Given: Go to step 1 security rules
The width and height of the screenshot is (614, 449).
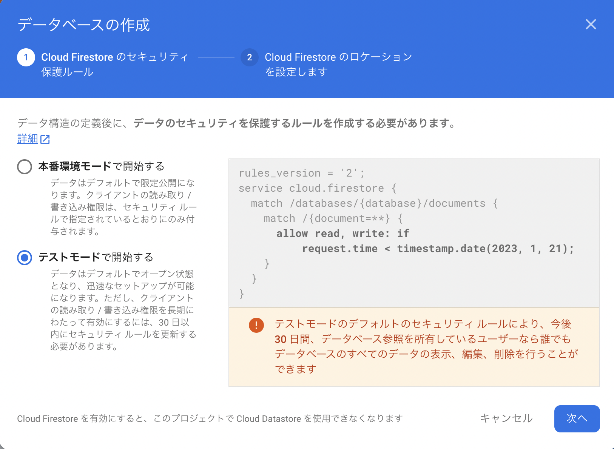Looking at the screenshot, I should point(103,64).
